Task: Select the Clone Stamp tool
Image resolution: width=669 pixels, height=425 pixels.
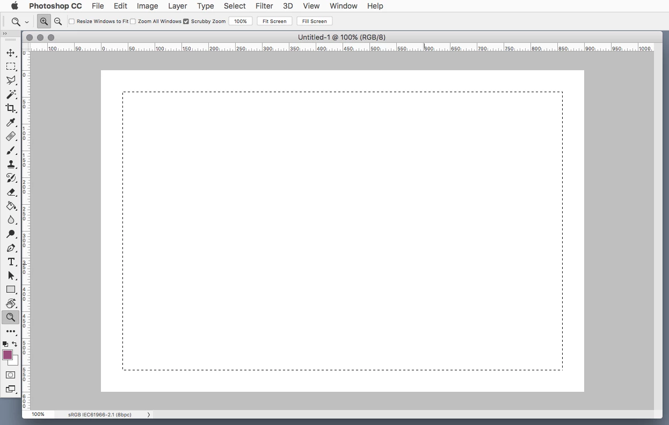Action: [10, 165]
